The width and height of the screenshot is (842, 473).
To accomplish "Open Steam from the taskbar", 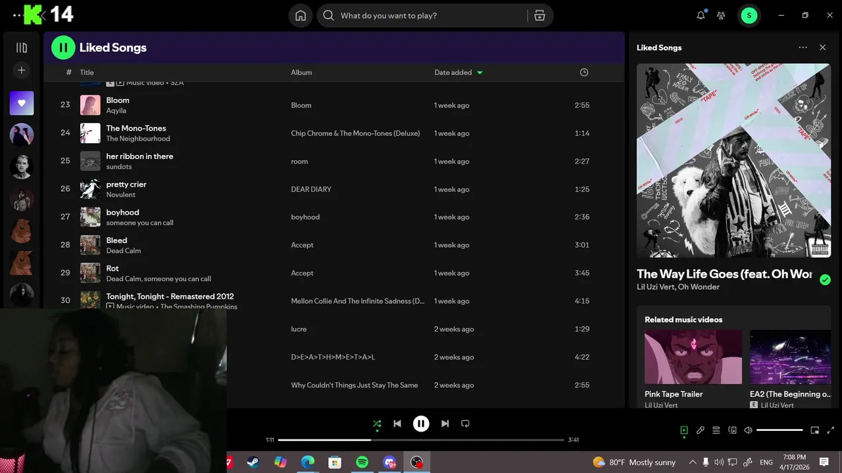I will pyautogui.click(x=253, y=462).
